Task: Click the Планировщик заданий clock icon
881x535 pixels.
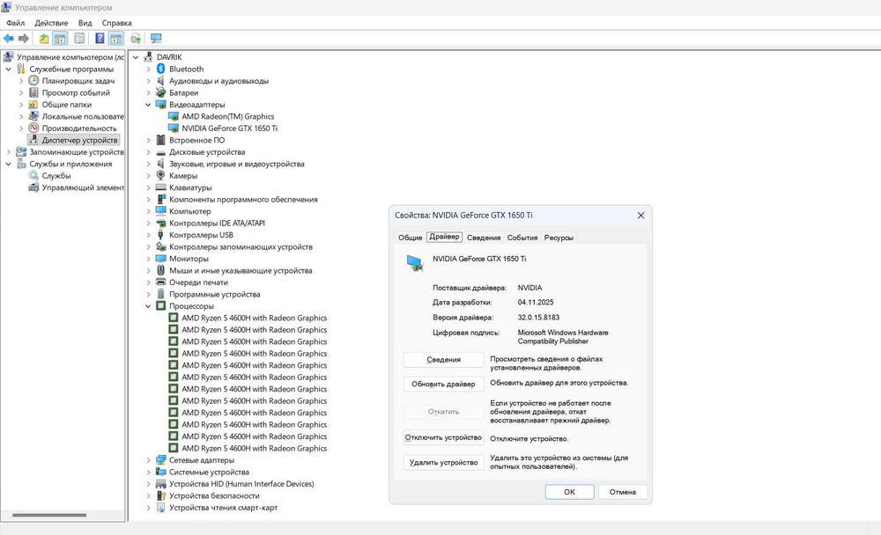Action: coord(33,80)
